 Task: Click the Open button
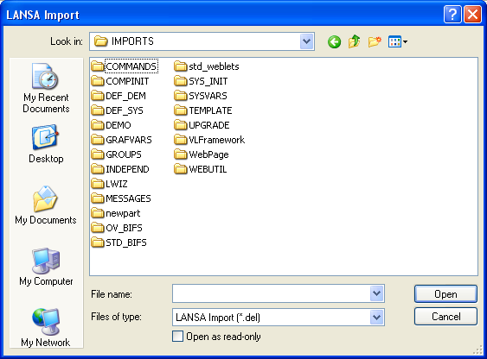[x=445, y=294]
